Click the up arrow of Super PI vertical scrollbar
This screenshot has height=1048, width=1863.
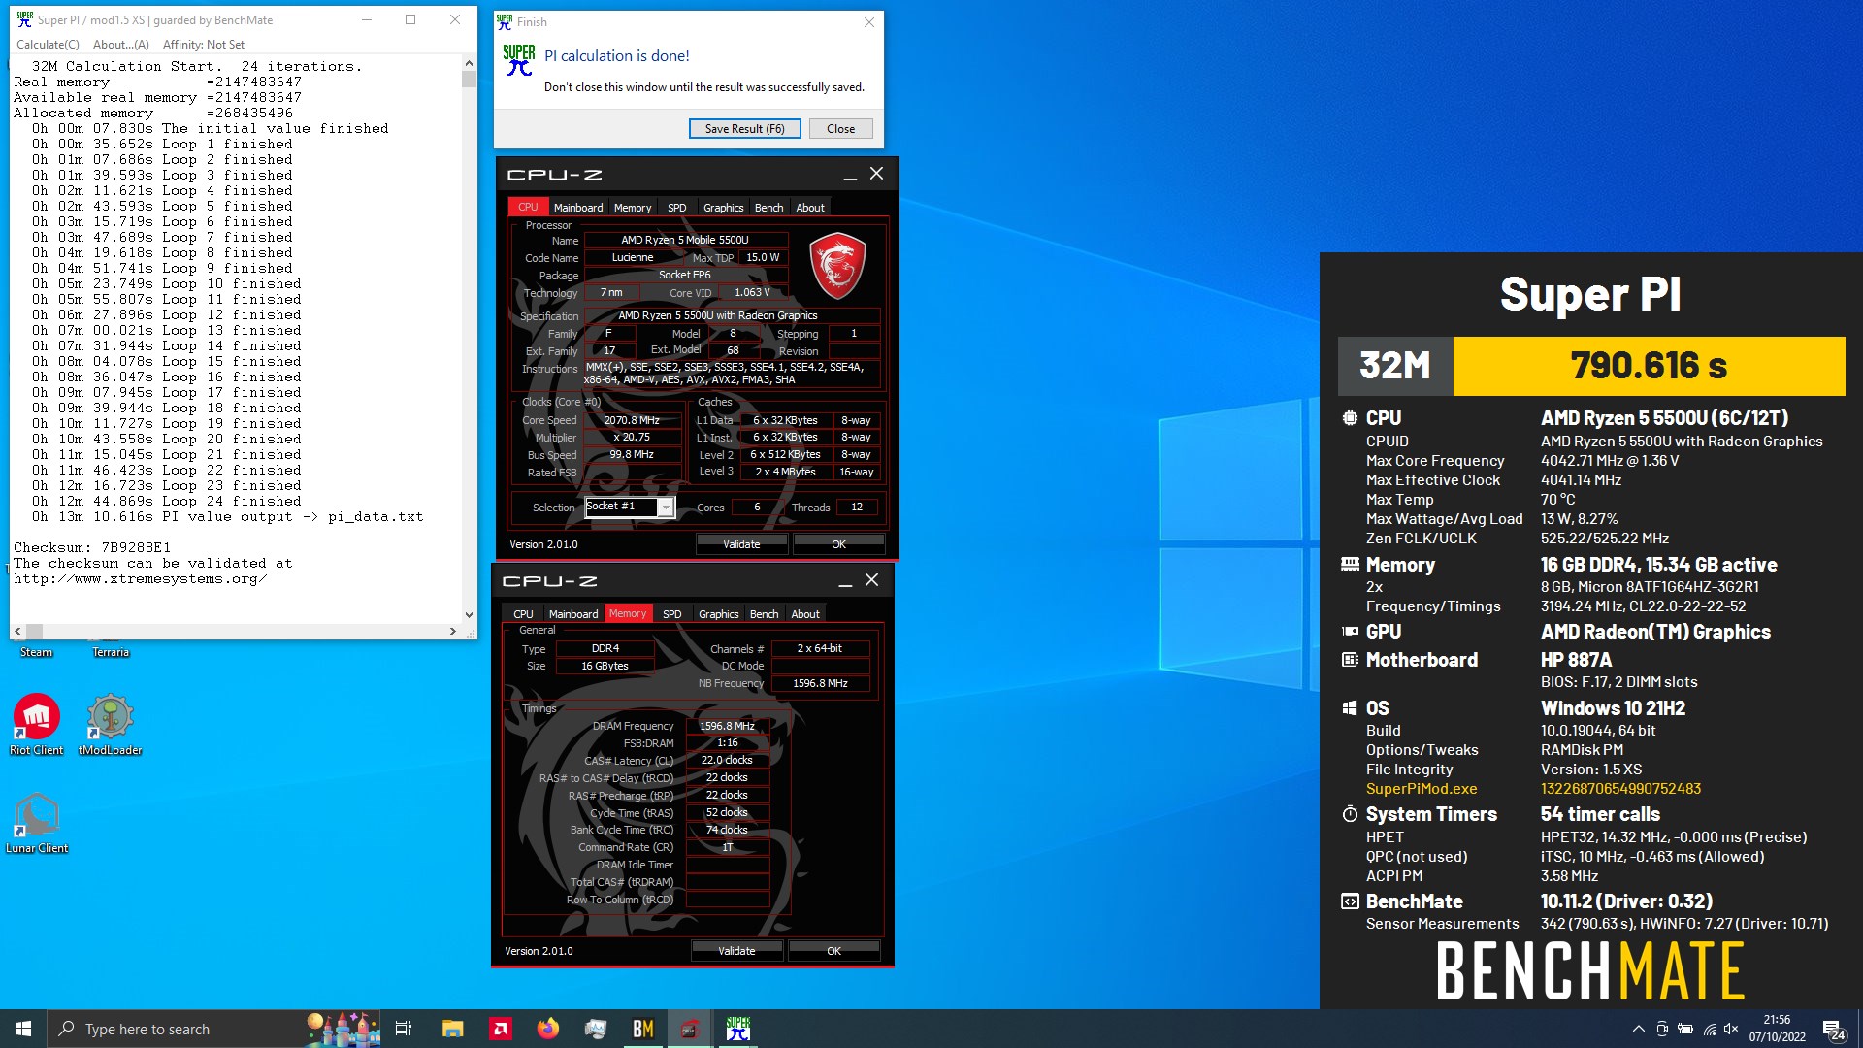coord(469,63)
